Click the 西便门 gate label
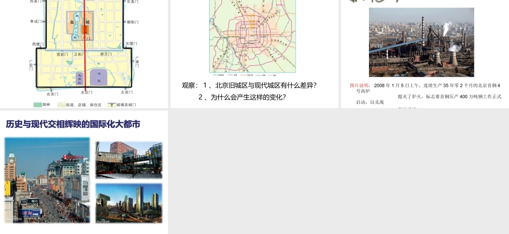The width and height of the screenshot is (509, 234). click(38, 44)
